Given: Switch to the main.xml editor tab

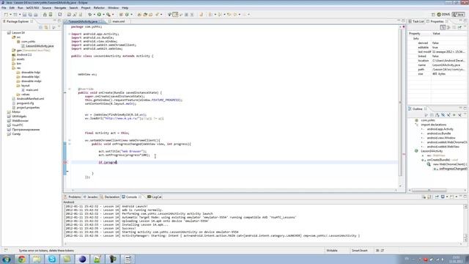Looking at the screenshot, I should point(119,21).
